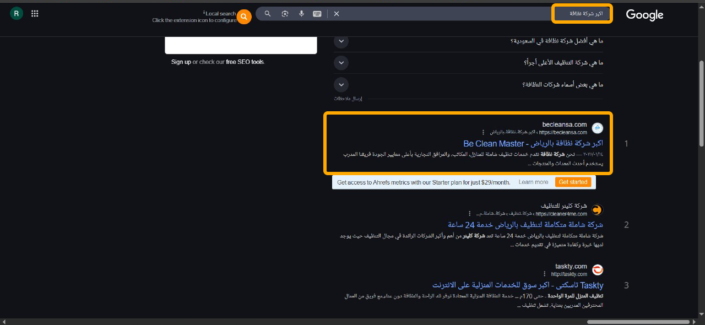The height and width of the screenshot is (325, 705).
Task: Open more options for cleaner4me.com result
Action: 470,214
